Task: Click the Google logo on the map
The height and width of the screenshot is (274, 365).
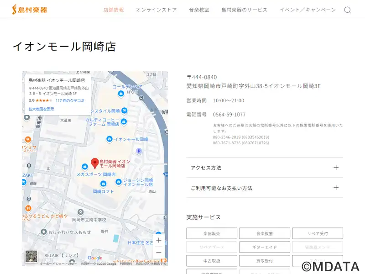Action: click(x=95, y=258)
